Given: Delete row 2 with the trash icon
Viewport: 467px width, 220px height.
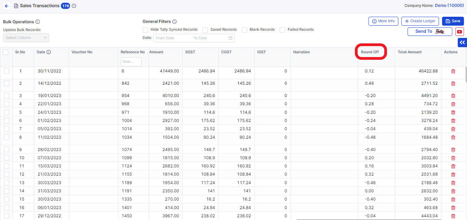Looking at the screenshot, I should coord(453,83).
